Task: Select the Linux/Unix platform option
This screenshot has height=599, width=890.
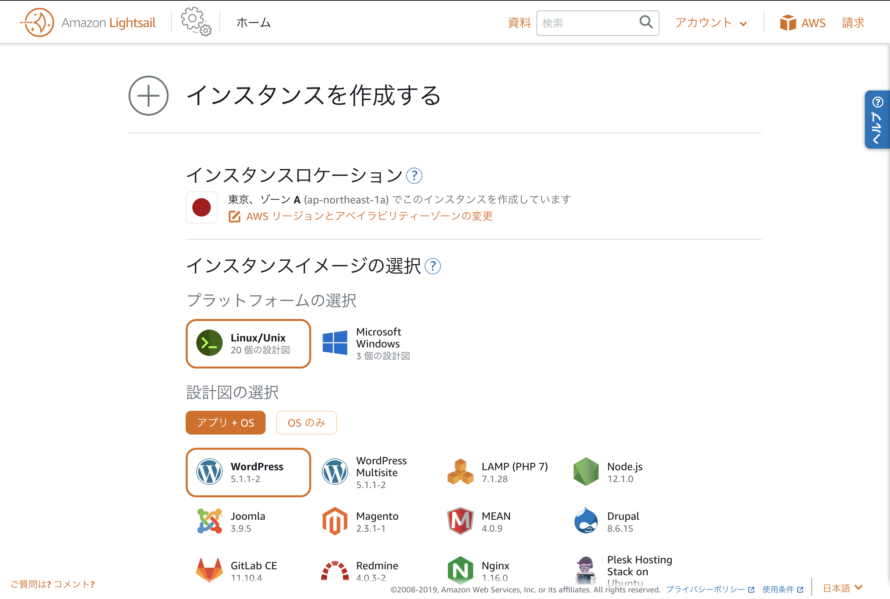Action: [x=248, y=343]
